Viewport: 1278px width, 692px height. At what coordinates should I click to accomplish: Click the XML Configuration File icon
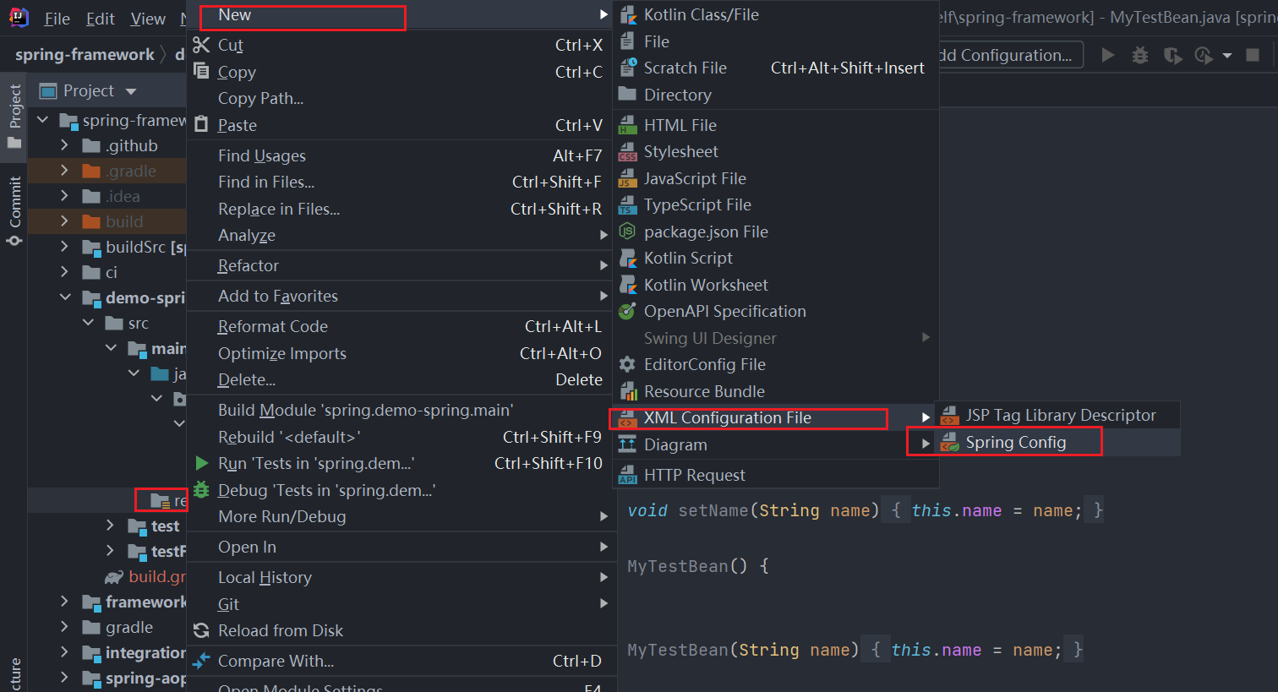pos(628,418)
